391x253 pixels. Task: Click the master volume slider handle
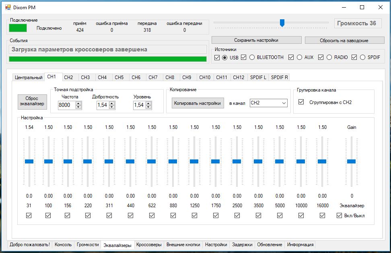click(x=282, y=23)
